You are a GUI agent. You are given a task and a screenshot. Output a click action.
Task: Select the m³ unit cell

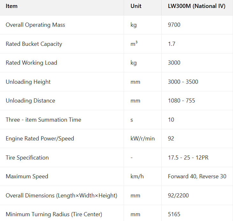point(134,44)
